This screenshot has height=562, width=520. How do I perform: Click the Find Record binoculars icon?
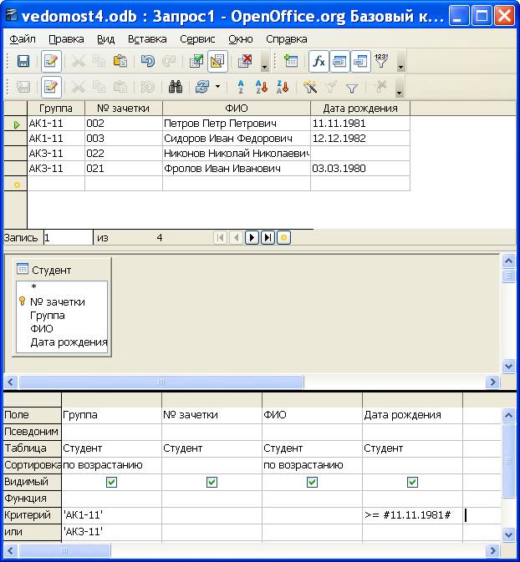(x=176, y=87)
